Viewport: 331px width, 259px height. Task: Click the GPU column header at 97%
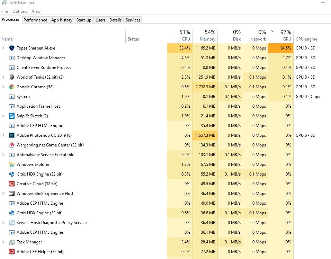[x=281, y=36]
